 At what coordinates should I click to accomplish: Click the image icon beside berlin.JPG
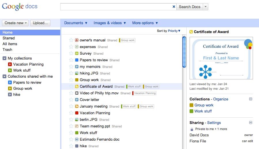(x=77, y=119)
